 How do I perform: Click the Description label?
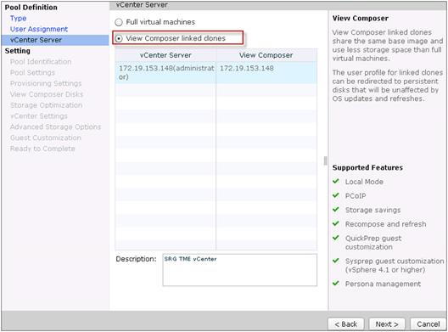click(x=136, y=259)
